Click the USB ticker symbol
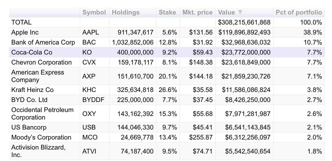332x161 pixels. [89, 127]
